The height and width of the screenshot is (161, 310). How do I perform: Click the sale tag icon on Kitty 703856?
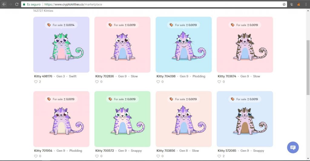pyautogui.click(x=171, y=99)
